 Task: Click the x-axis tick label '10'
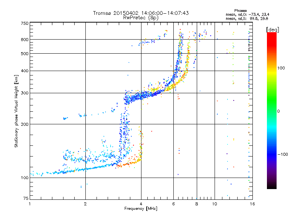tap(215, 204)
